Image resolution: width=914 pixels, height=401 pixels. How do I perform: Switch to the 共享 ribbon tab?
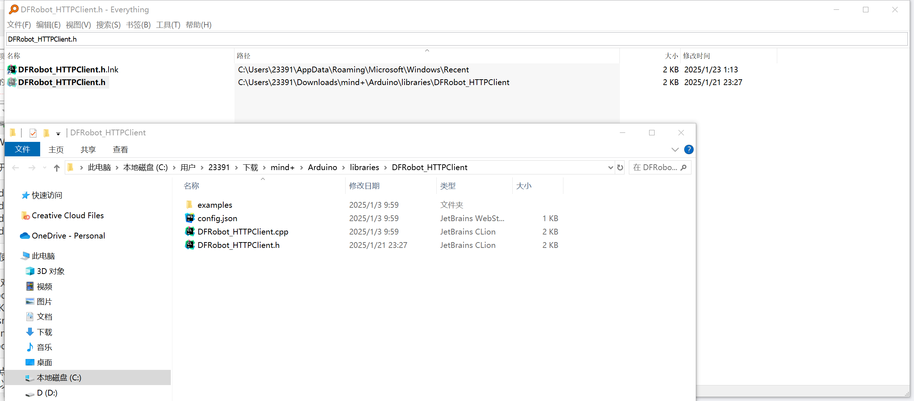(x=88, y=150)
